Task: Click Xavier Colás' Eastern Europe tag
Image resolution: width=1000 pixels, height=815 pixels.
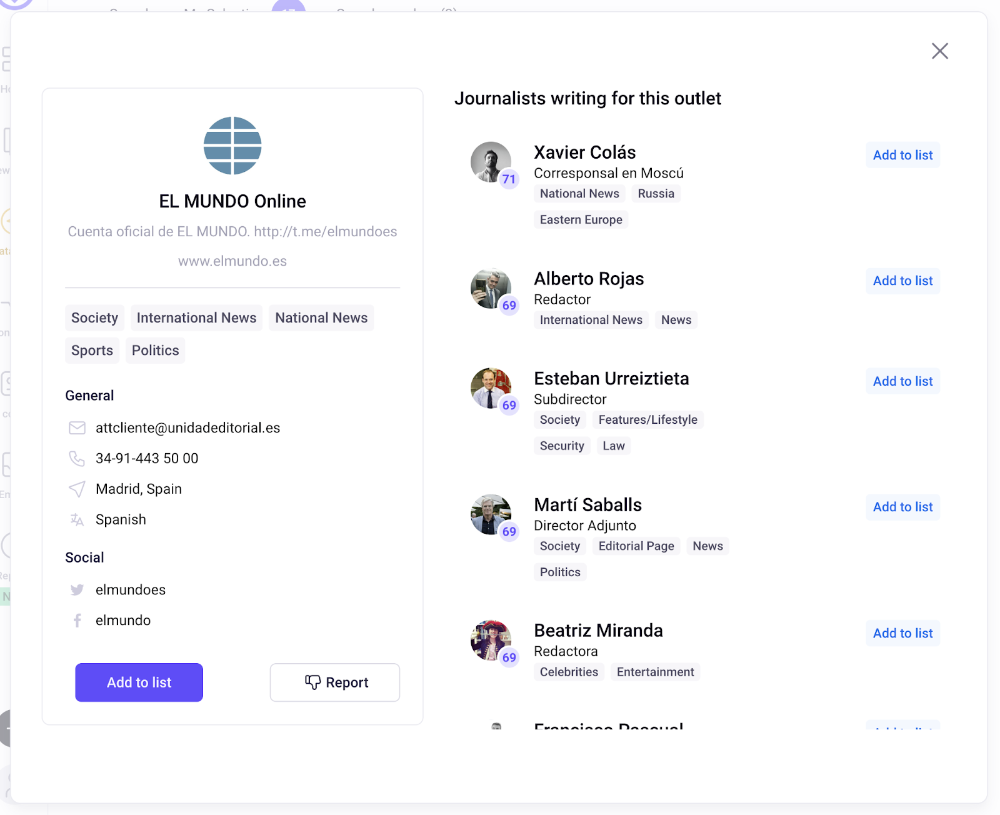Action: [581, 220]
